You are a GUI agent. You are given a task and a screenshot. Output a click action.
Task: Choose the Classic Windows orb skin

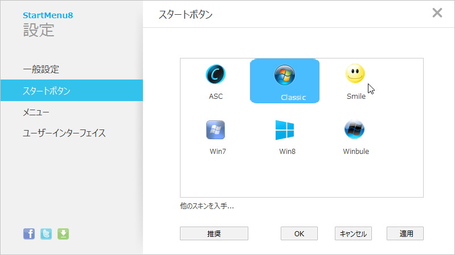click(x=285, y=81)
